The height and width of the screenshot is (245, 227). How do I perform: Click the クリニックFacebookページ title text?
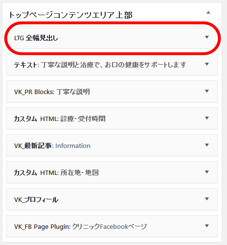click(x=110, y=226)
